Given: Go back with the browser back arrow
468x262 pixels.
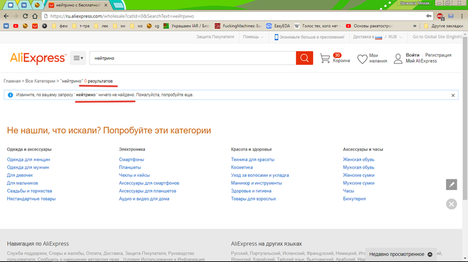Looking at the screenshot, I should click(6, 16).
